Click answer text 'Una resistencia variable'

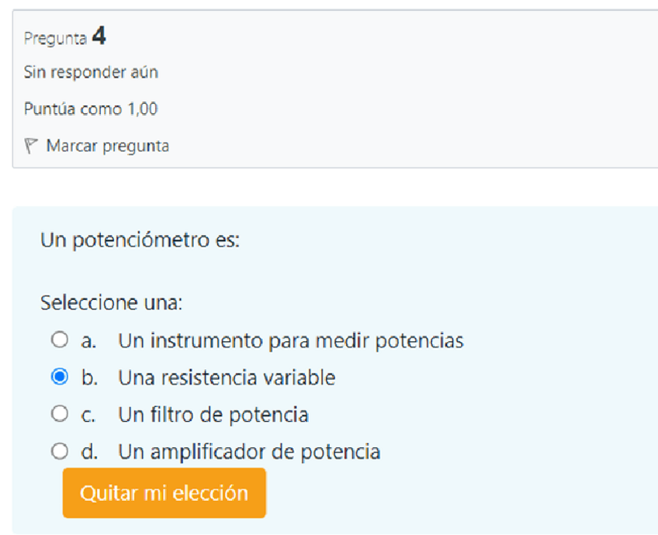click(227, 378)
